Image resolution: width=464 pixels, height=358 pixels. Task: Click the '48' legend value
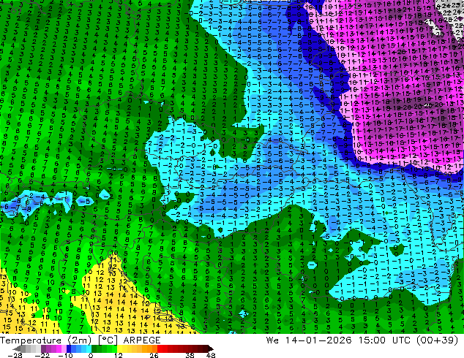211,355
